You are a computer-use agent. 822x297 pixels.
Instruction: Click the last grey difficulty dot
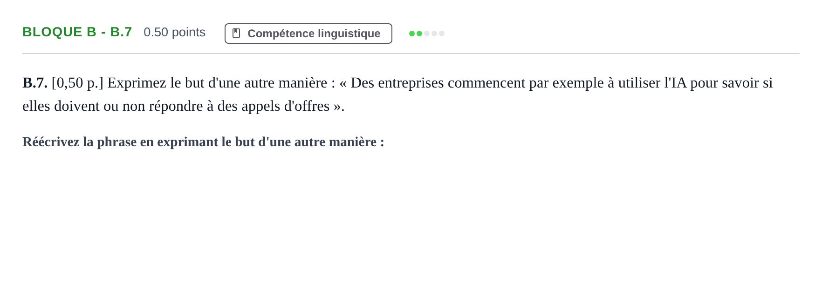click(x=442, y=34)
